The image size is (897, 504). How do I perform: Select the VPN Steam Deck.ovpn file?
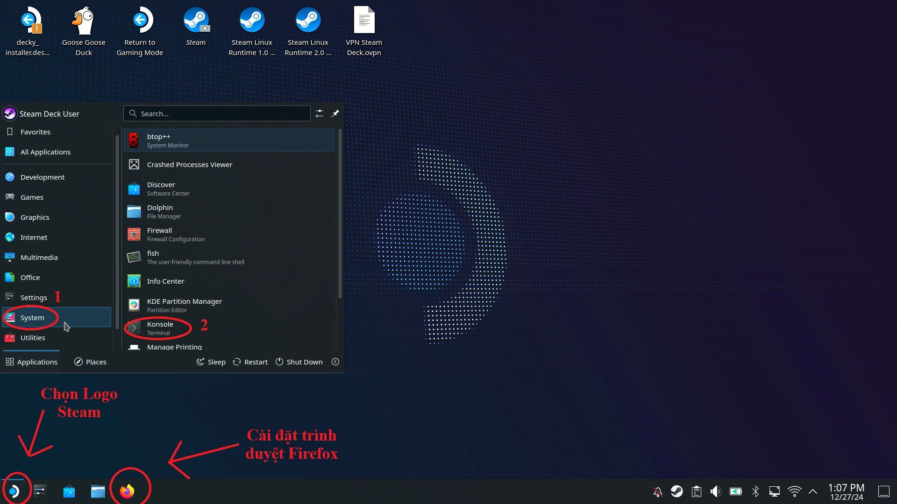click(x=364, y=31)
